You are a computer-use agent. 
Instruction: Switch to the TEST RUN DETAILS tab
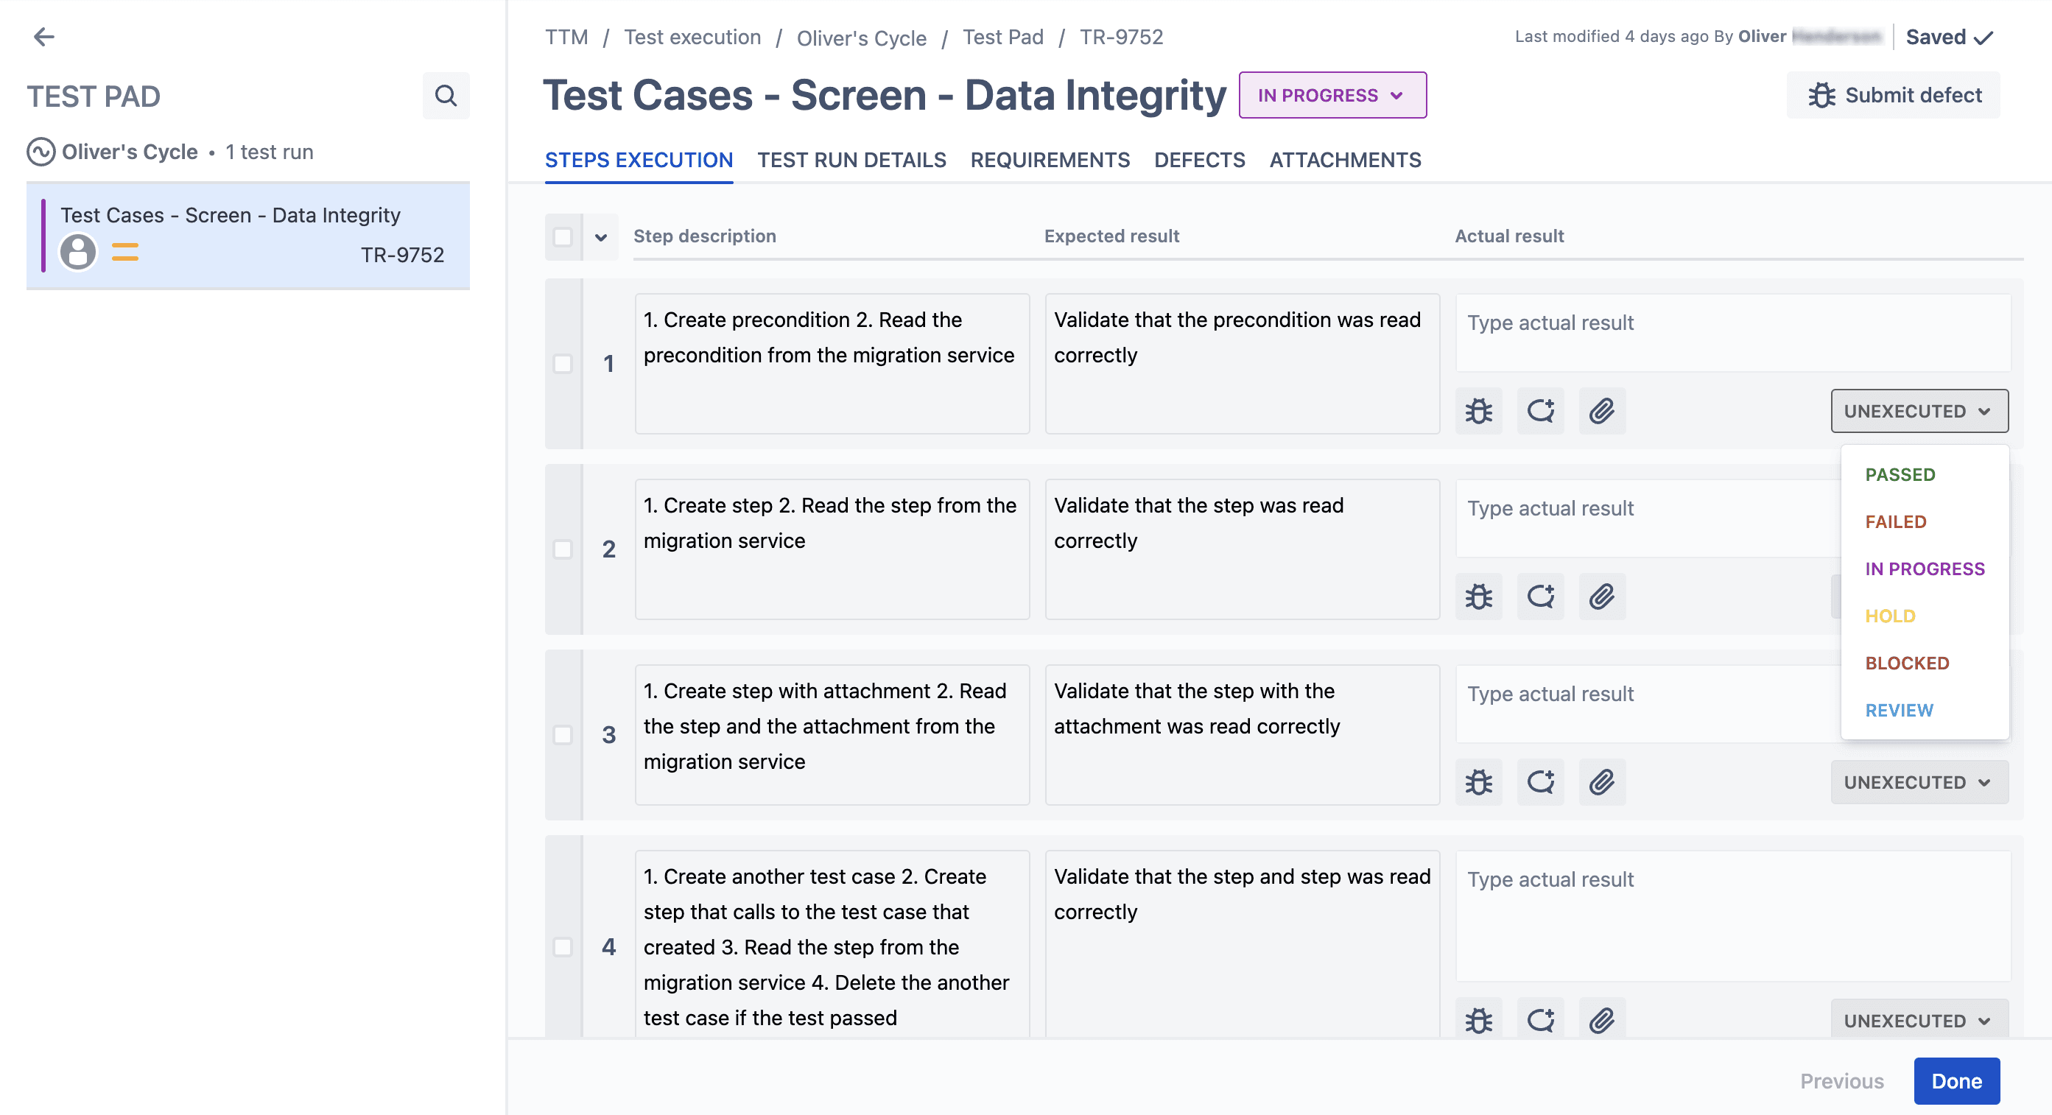point(851,160)
